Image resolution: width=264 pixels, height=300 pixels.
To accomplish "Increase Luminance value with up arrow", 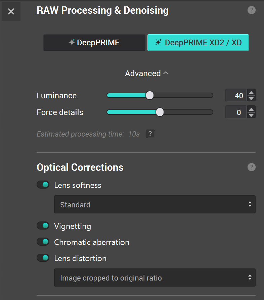I will click(251, 92).
